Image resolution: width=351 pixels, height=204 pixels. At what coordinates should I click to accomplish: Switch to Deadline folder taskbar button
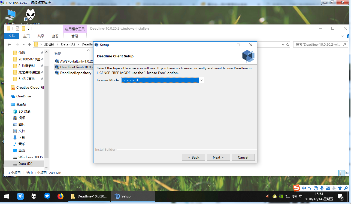[89, 196]
